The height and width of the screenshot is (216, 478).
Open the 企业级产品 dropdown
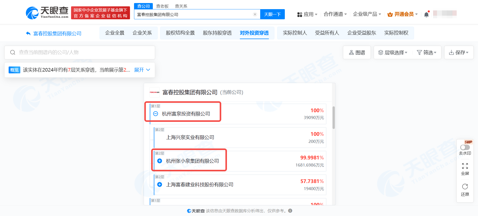click(x=367, y=14)
